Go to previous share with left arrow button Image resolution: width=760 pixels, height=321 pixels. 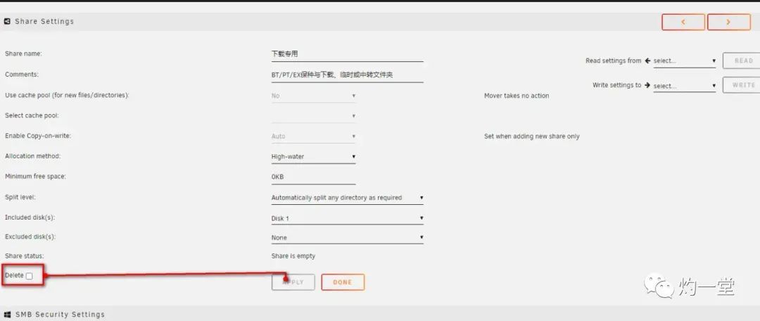[x=683, y=22]
